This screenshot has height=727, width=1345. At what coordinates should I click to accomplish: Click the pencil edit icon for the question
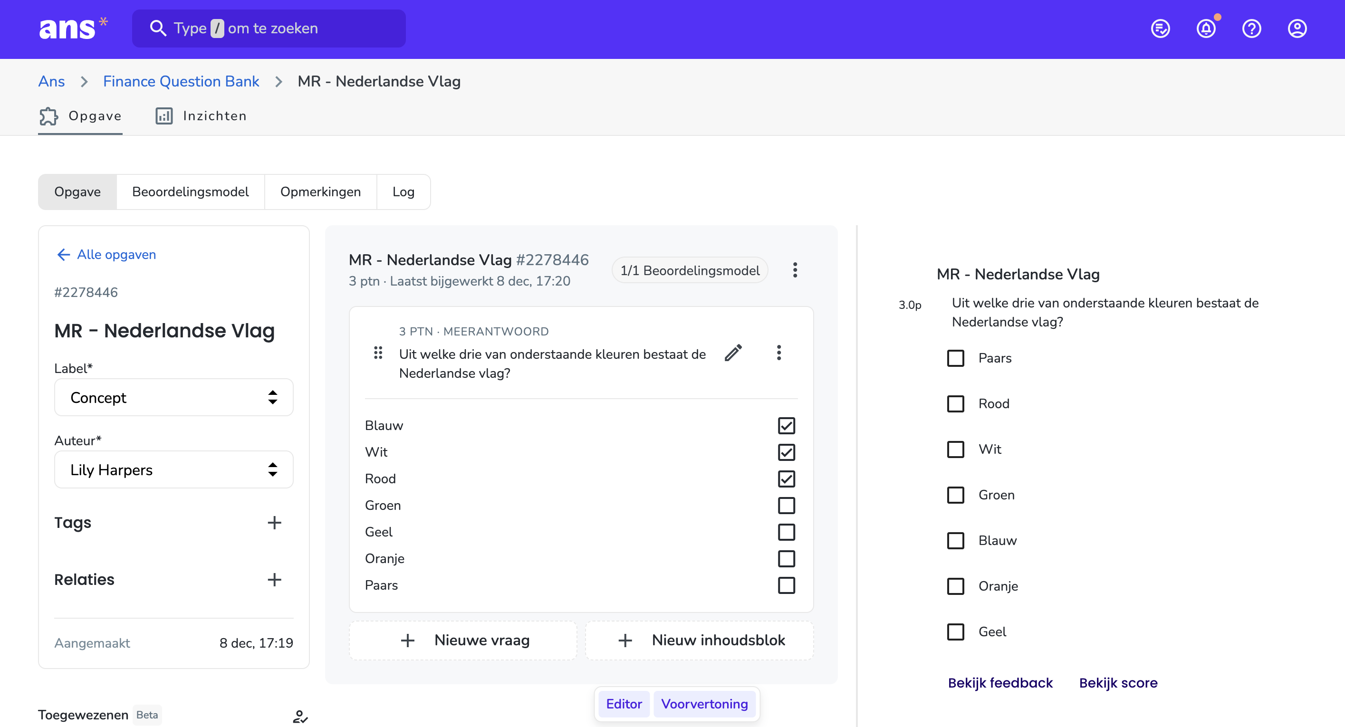point(733,353)
